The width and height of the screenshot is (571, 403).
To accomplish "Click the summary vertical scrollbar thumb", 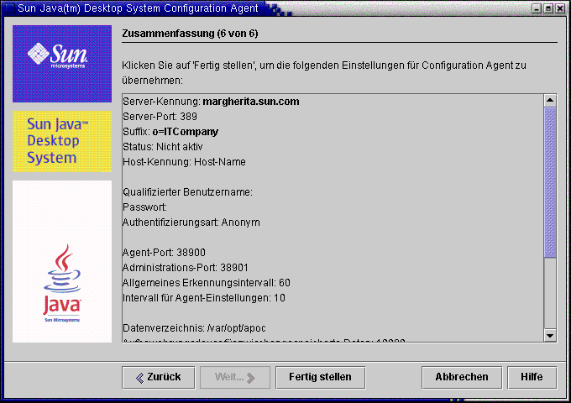I will (x=550, y=182).
